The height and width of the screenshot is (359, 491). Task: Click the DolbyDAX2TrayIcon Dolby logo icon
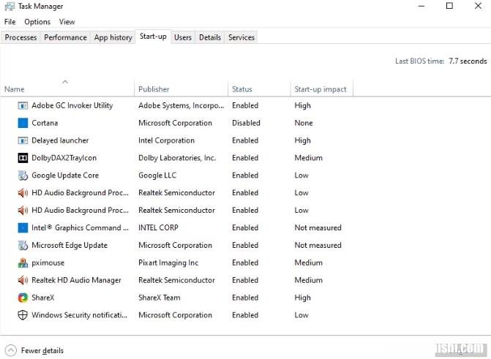click(23, 158)
